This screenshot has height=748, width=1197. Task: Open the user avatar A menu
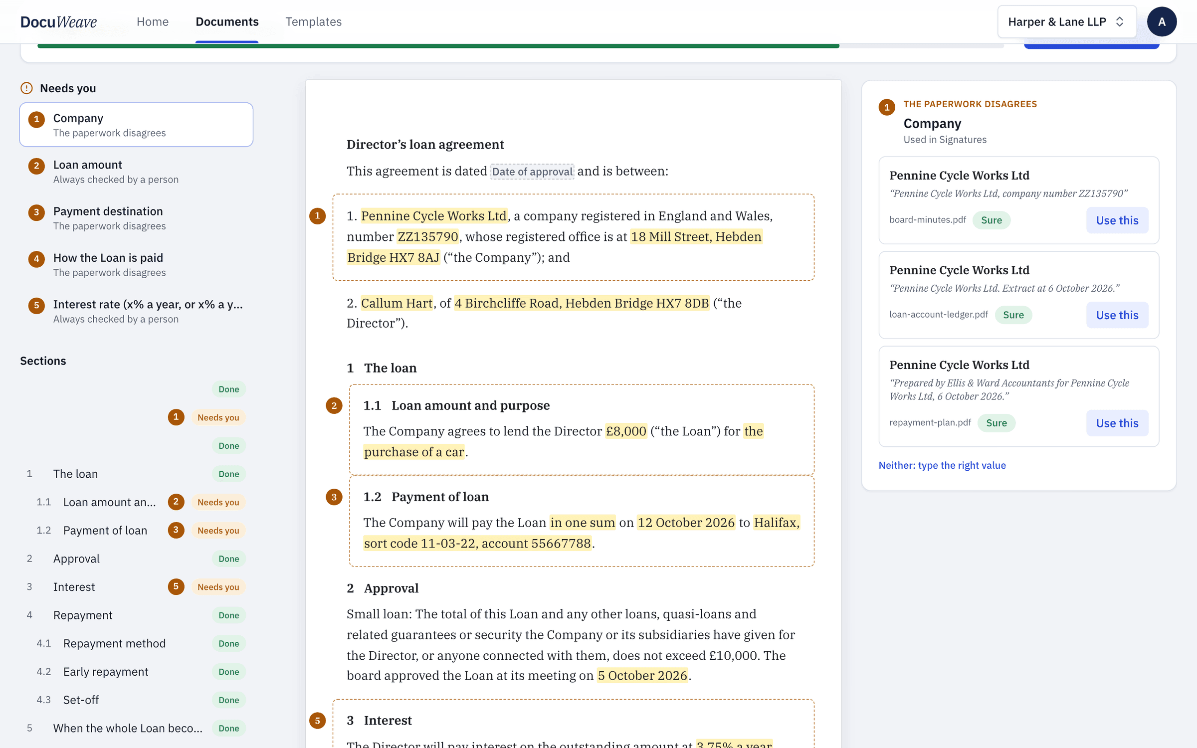point(1162,21)
